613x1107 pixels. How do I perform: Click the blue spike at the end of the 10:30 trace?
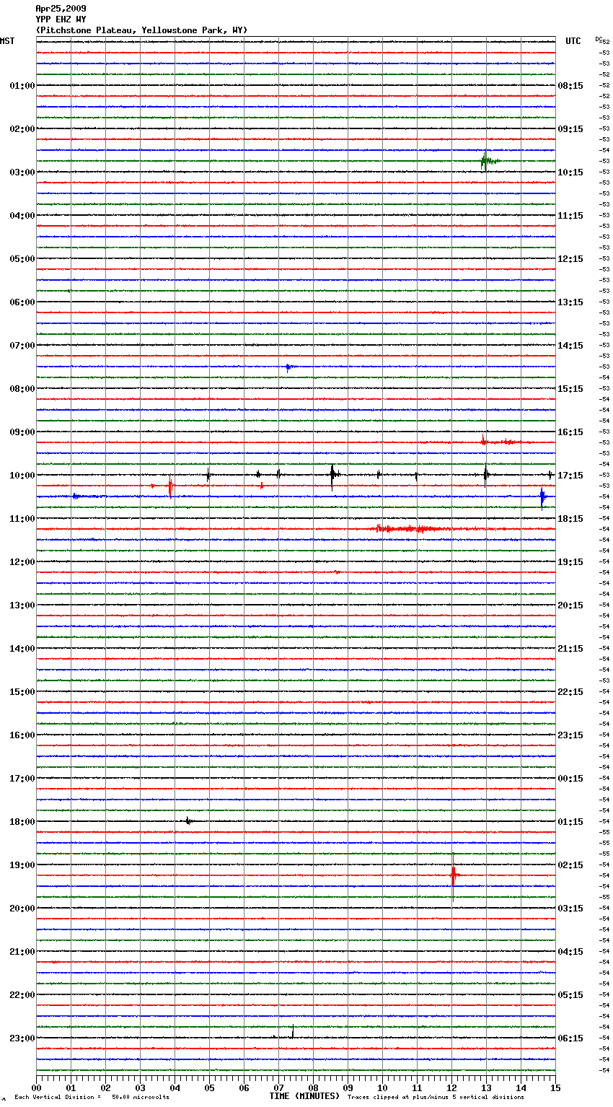(542, 497)
